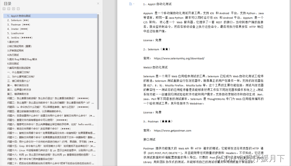The image size is (291, 166).
Task: Click the plus box icon in 目录 toolbar
Action: tap(14, 9)
